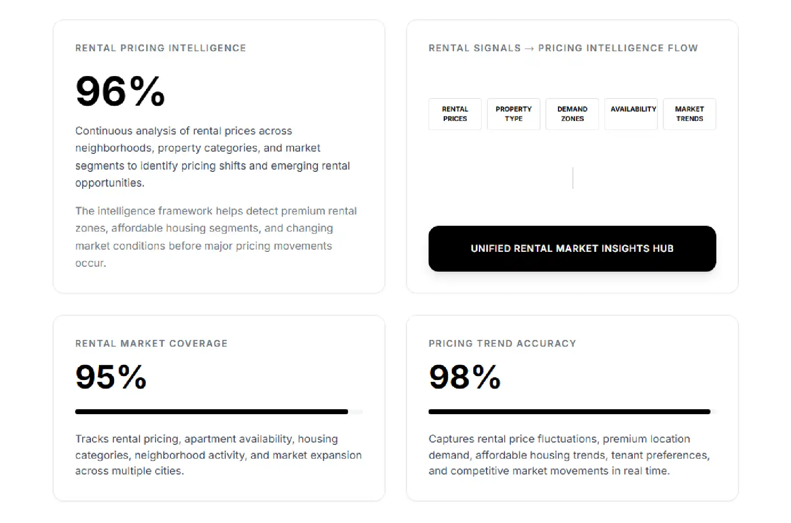Image resolution: width=791 pixels, height=523 pixels.
Task: Click the Rental Pricing Intelligence heading
Action: [x=161, y=48]
